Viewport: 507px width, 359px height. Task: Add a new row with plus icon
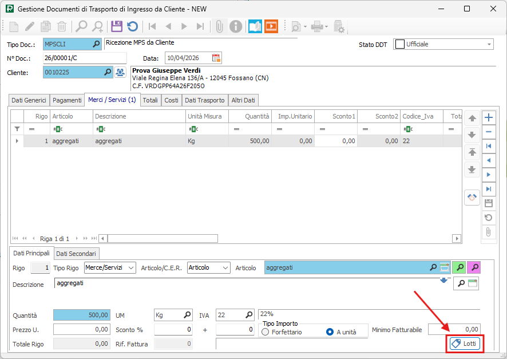tap(488, 117)
